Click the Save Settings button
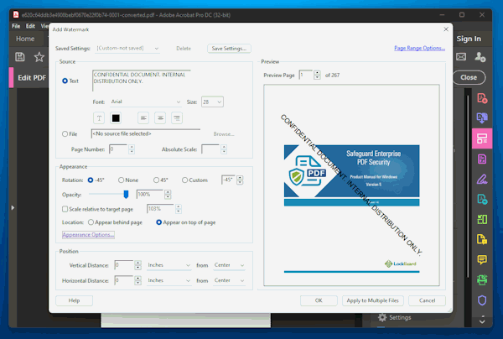Viewport: 503px width, 339px height. point(229,49)
